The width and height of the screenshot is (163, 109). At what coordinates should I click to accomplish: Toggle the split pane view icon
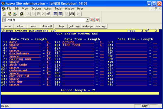click(x=60, y=14)
